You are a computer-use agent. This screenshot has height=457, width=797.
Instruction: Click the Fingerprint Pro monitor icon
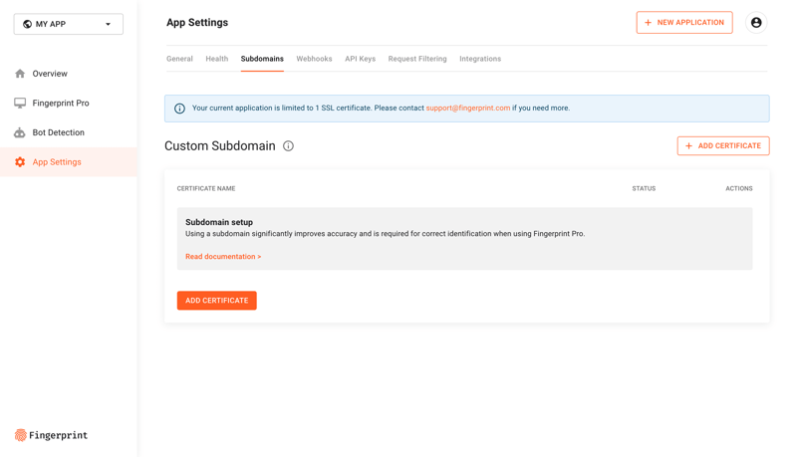[20, 103]
